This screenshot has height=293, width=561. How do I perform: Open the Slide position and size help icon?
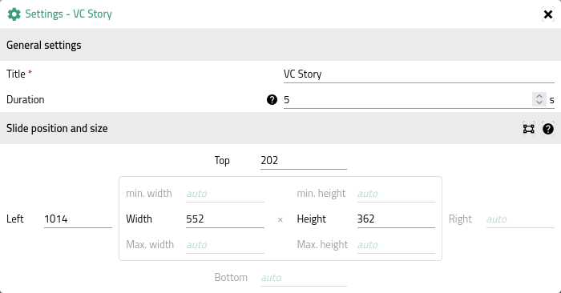pyautogui.click(x=547, y=129)
